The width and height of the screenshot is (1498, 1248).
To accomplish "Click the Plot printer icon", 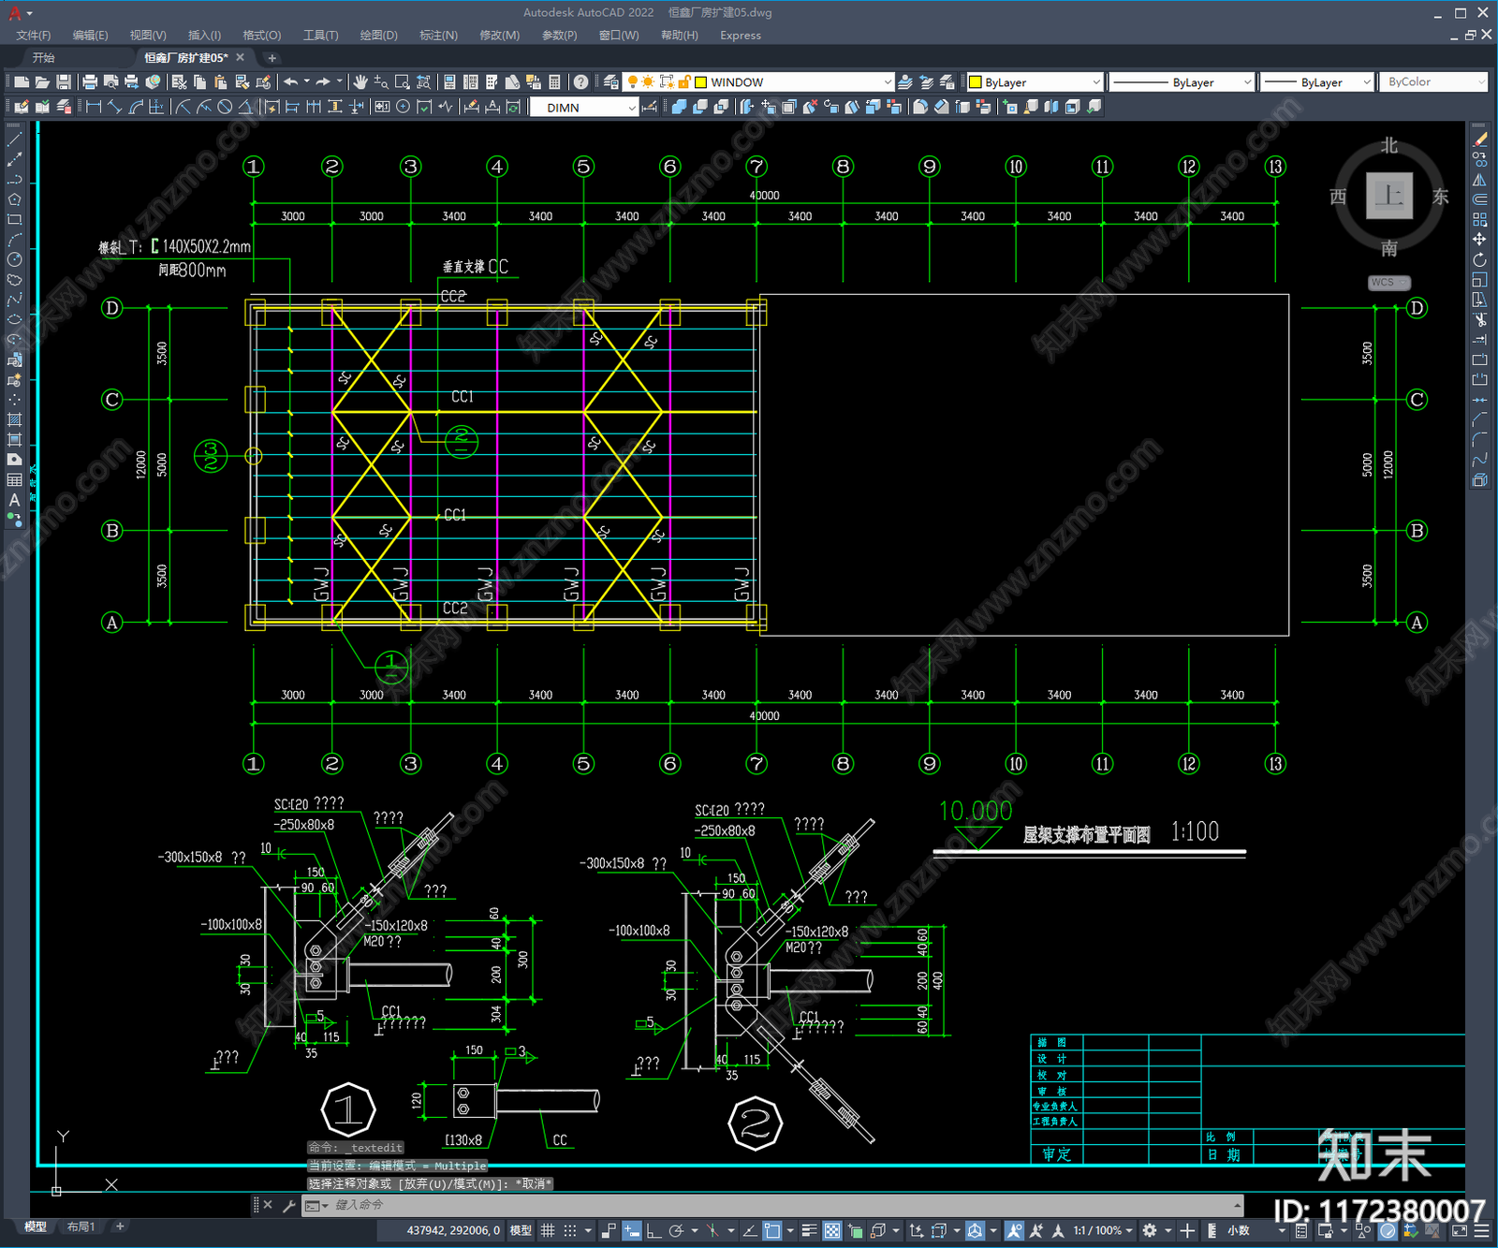I will click(90, 82).
